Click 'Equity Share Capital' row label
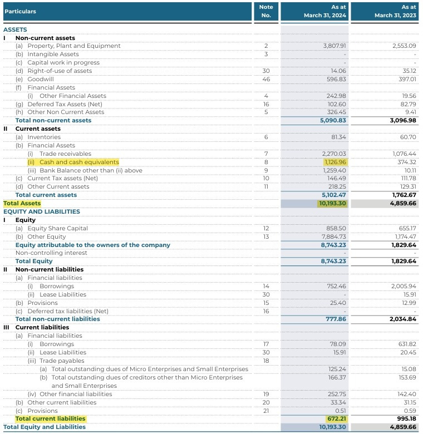 57,228
